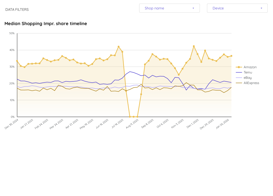The height and width of the screenshot is (196, 273).
Task: Click the Dec 30, 2024 axis label
Action: [11, 124]
